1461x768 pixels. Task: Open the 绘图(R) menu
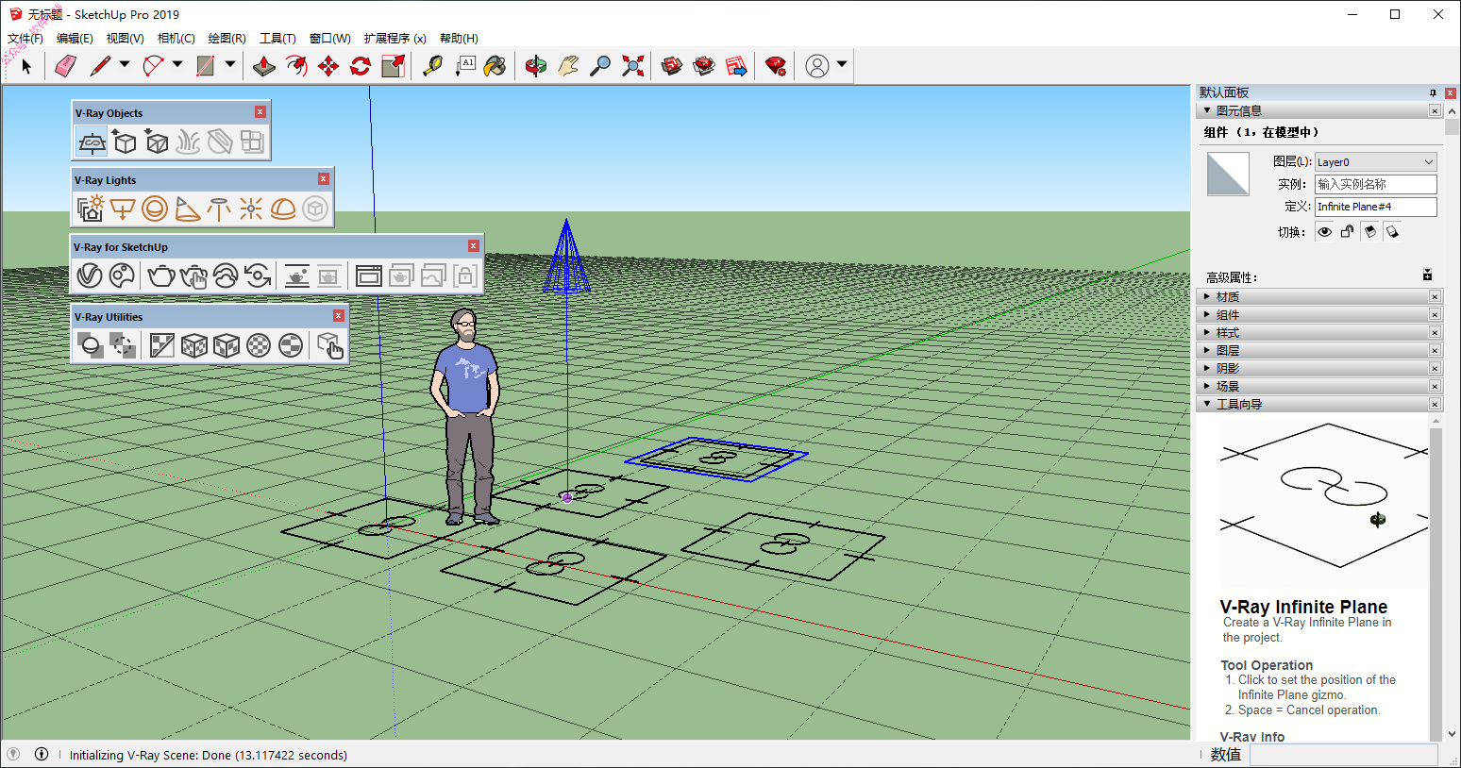227,39
